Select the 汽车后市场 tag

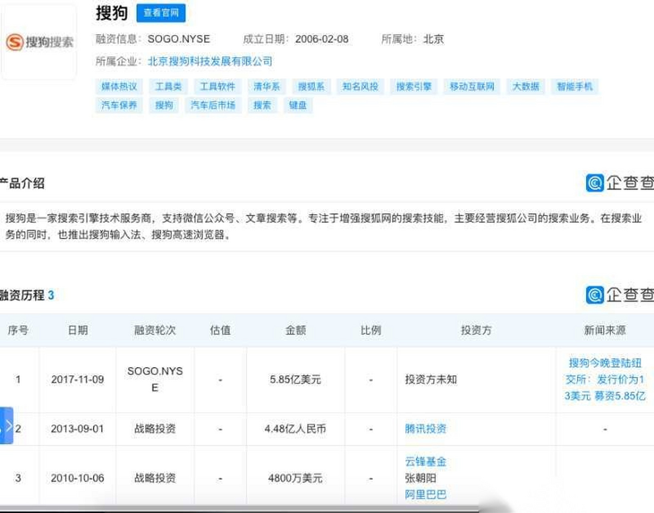[213, 105]
